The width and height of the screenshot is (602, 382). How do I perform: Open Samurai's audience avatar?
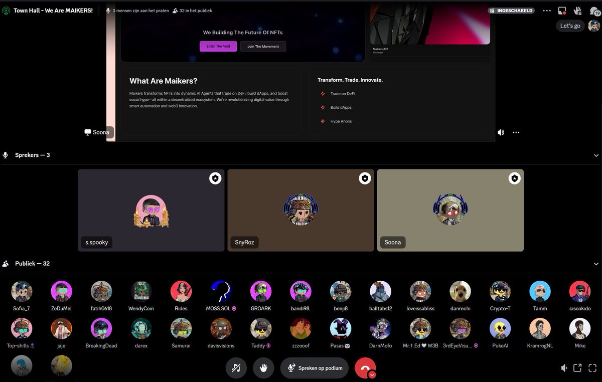click(x=181, y=328)
